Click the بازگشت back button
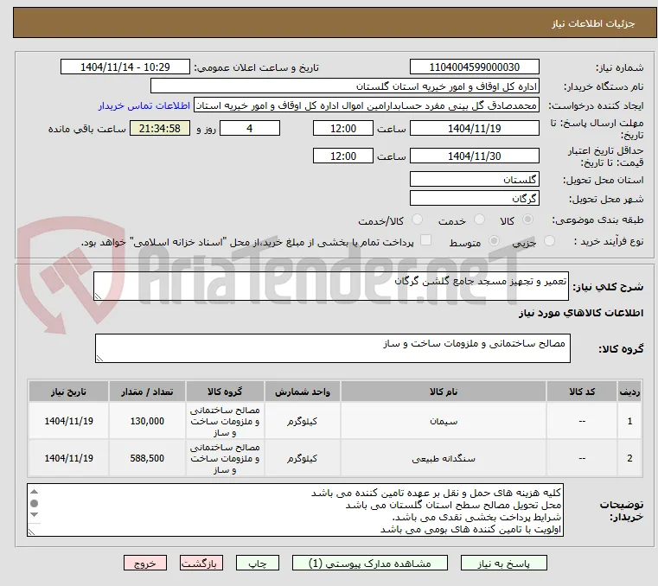 (x=201, y=563)
